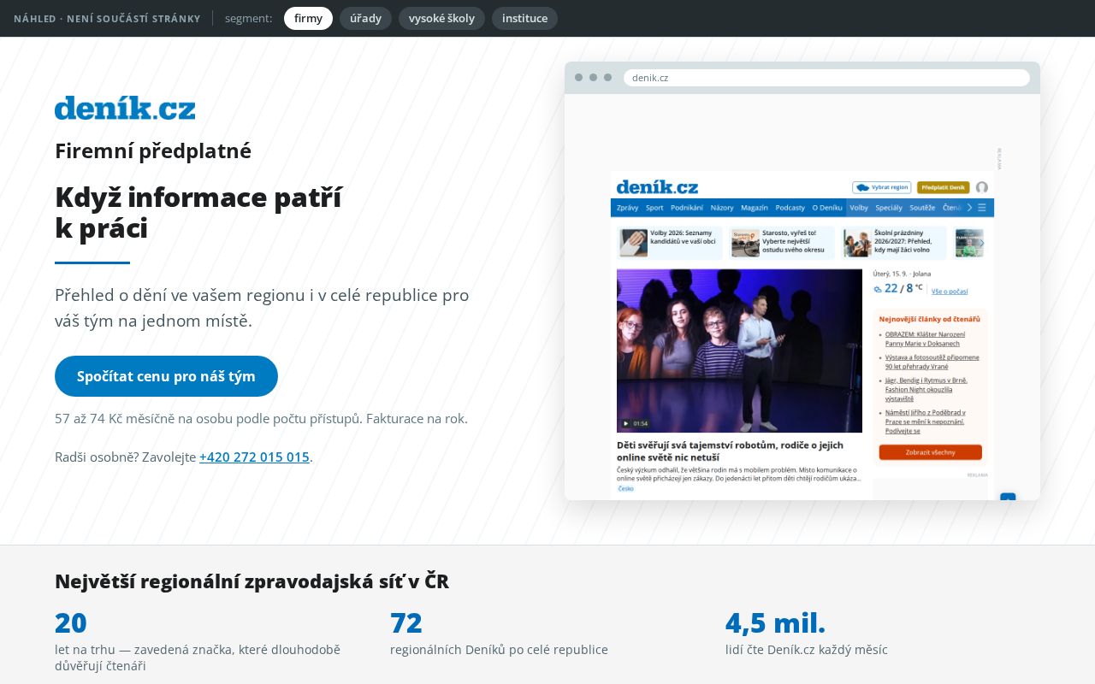Open the "Zprávy" menu item in the preview
The width and height of the screenshot is (1095, 684).
tap(627, 208)
